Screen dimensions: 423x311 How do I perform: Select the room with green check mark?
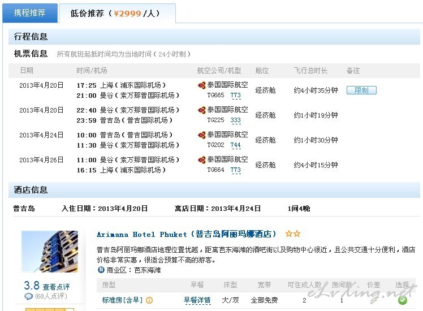tap(402, 300)
